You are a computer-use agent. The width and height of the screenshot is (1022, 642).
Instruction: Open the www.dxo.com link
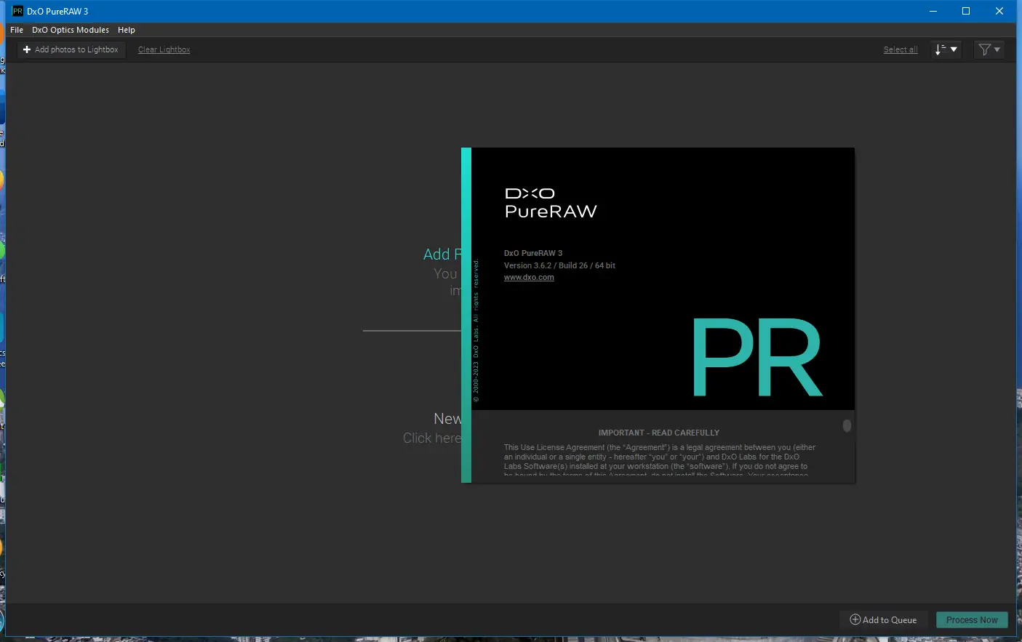click(529, 277)
